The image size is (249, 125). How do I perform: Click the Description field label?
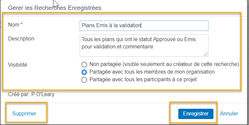click(x=21, y=39)
